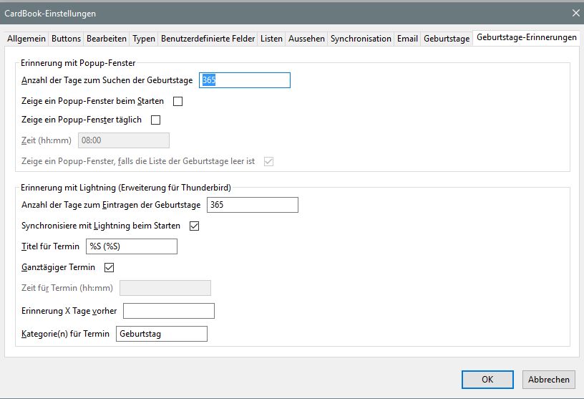Click the 'Erinnerung X Tage vorher' field
The height and width of the screenshot is (399, 584).
pyautogui.click(x=169, y=311)
